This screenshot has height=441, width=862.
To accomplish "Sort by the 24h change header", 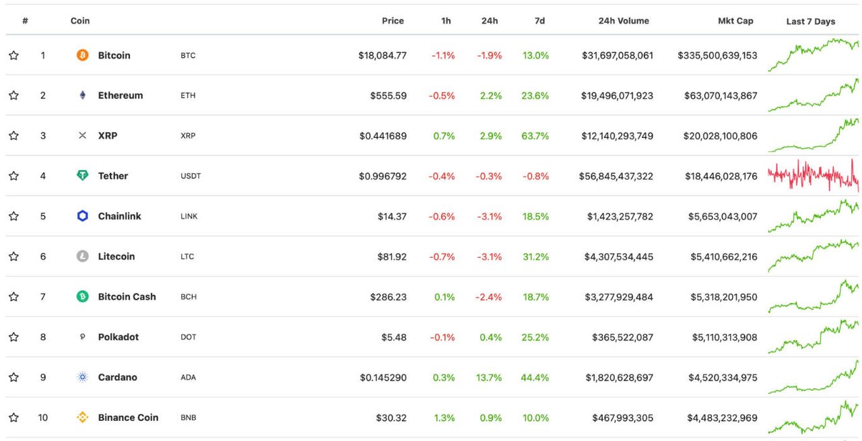I will (x=490, y=21).
